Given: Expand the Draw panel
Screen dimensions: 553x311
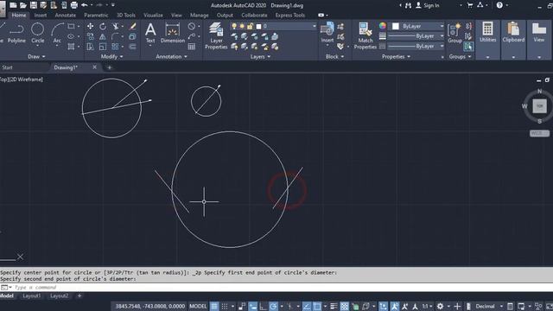Looking at the screenshot, I should pyautogui.click(x=36, y=56).
